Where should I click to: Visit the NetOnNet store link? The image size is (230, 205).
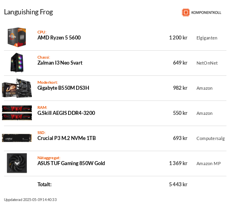pyautogui.click(x=207, y=63)
